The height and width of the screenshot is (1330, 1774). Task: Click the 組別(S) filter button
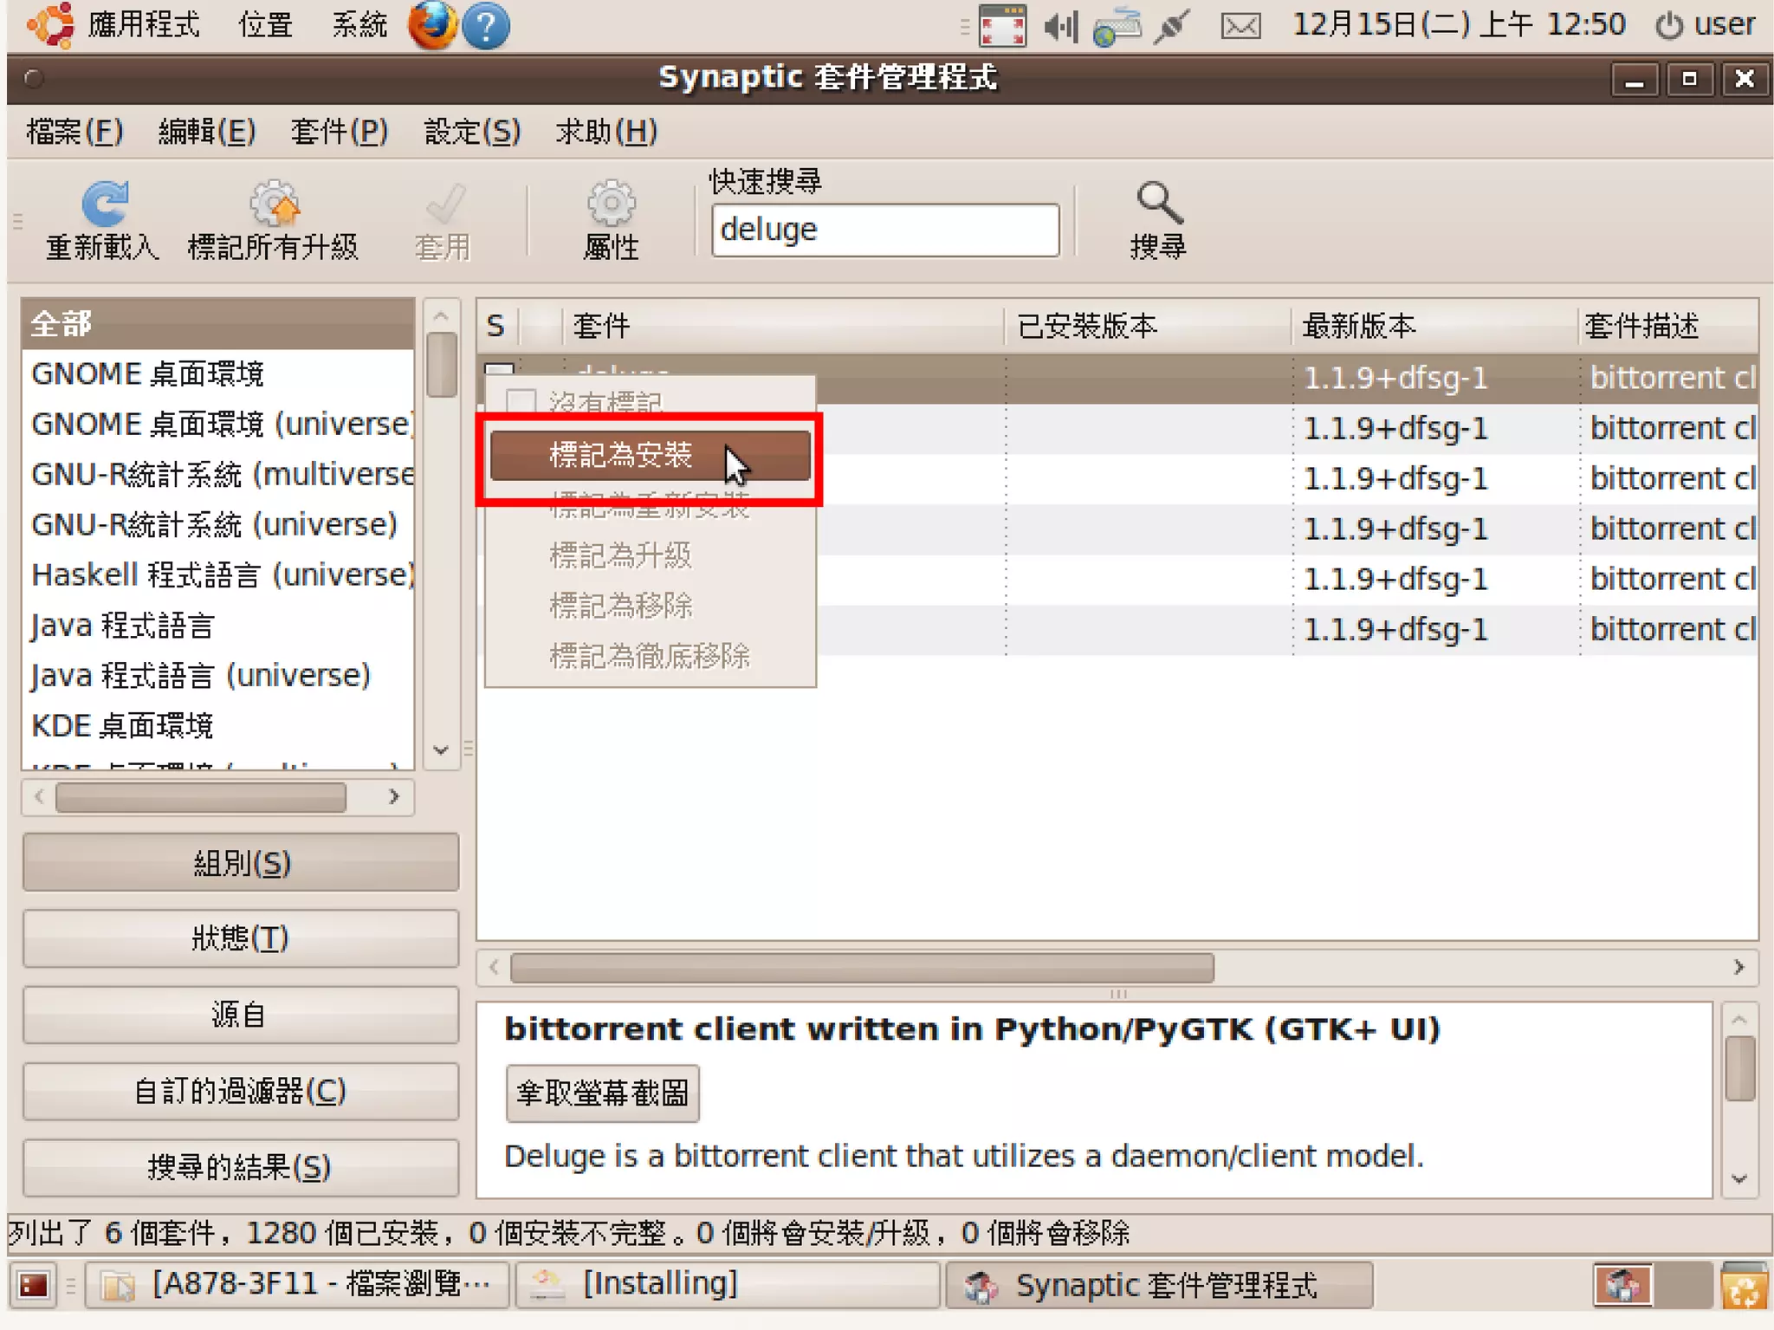241,863
